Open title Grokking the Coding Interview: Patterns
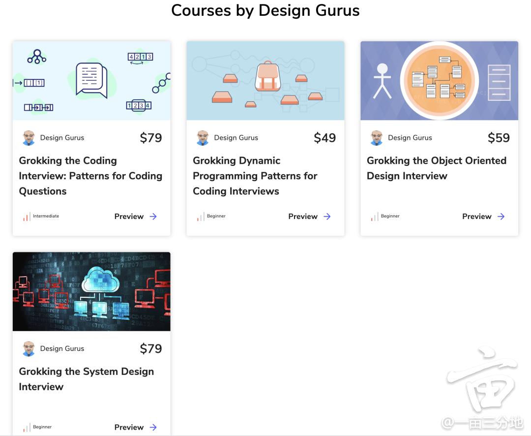The height and width of the screenshot is (436, 531). pyautogui.click(x=90, y=176)
